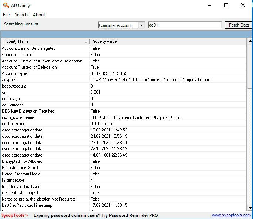Open the Search menu
The image size is (253, 219).
21,15
